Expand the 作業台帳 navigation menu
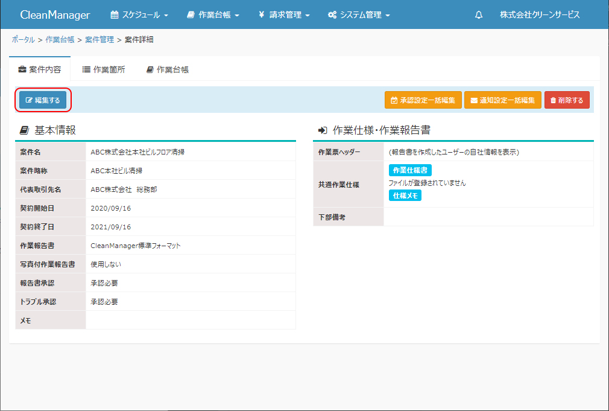 click(x=213, y=15)
